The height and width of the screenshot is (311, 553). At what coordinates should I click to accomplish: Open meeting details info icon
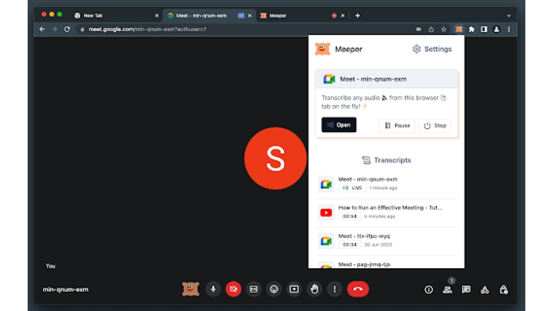pos(429,290)
